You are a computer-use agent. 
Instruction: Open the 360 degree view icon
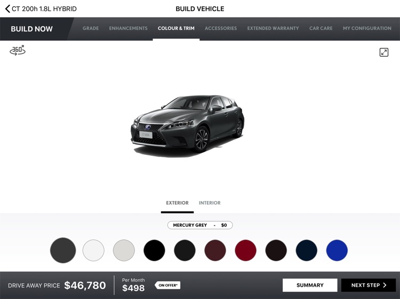point(18,50)
